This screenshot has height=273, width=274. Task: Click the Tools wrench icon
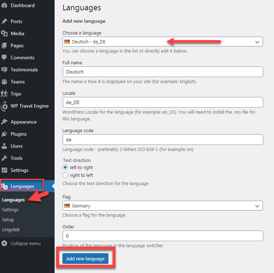(x=4, y=158)
